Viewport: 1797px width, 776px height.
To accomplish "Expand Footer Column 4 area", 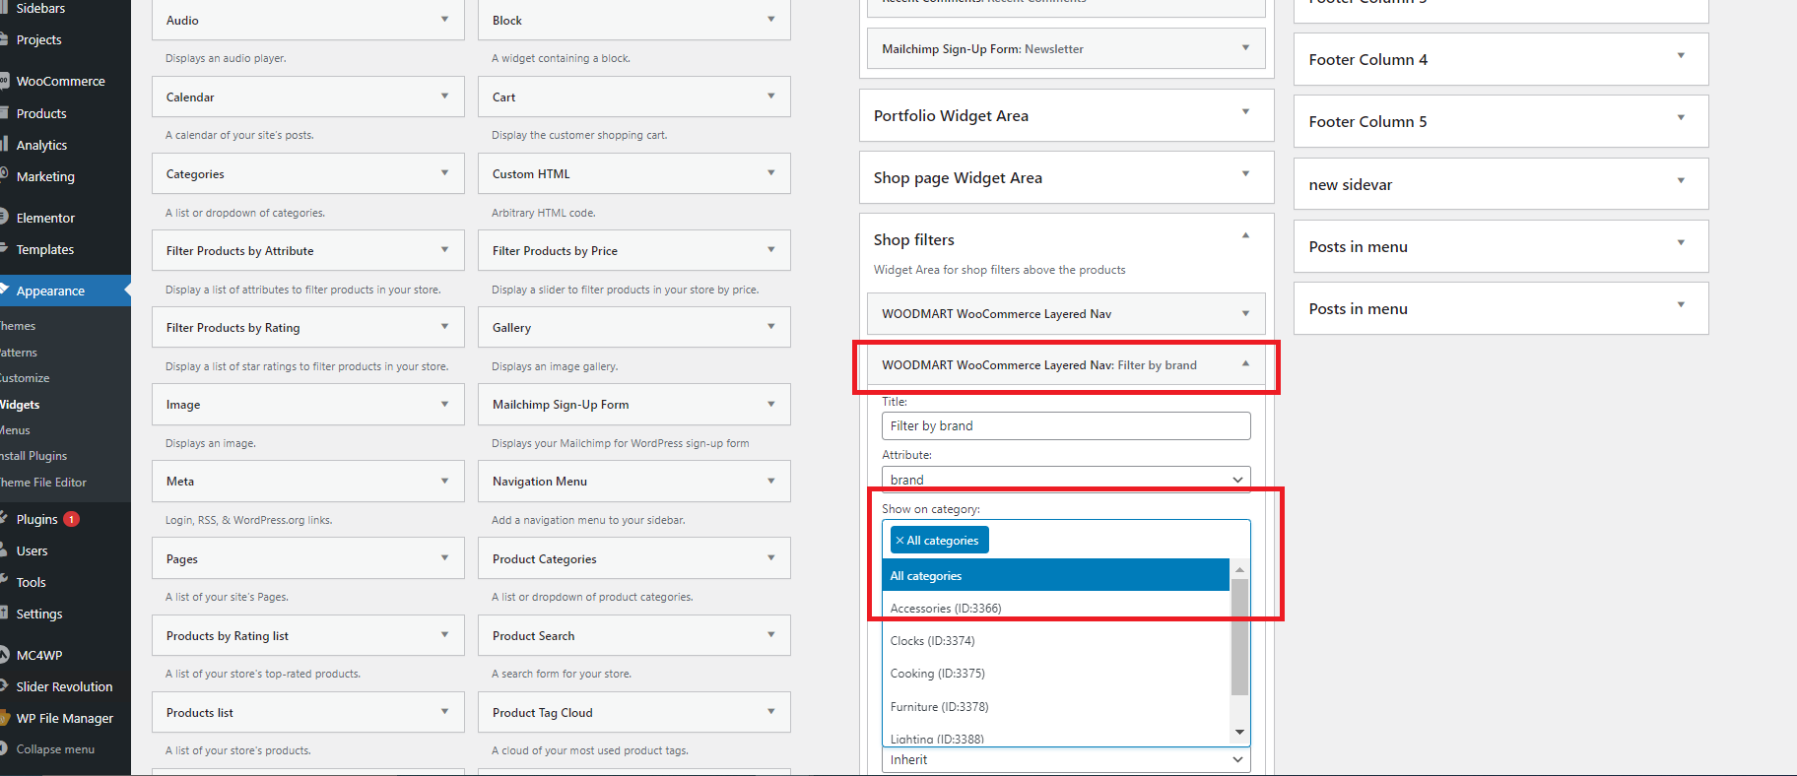I will (1681, 56).
